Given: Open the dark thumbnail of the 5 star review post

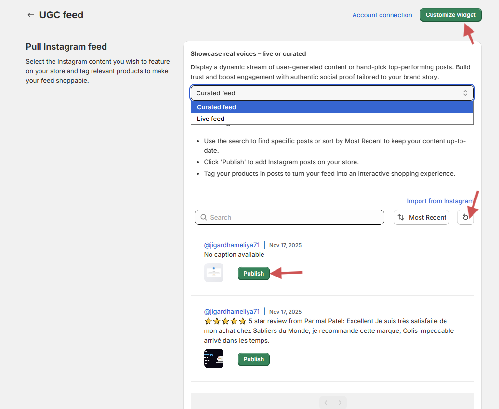Looking at the screenshot, I should (x=214, y=358).
